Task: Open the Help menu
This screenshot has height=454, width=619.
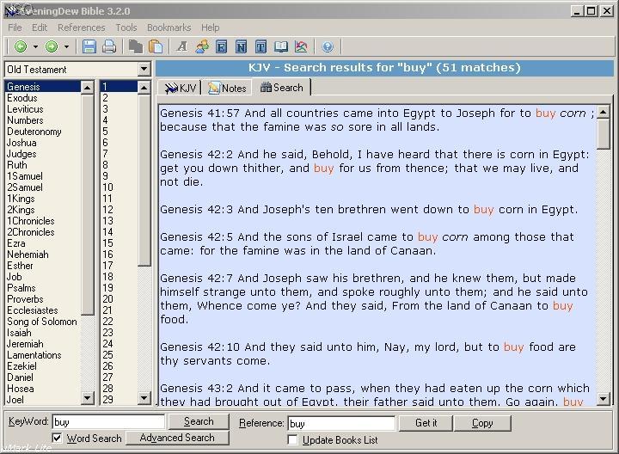Action: [211, 28]
